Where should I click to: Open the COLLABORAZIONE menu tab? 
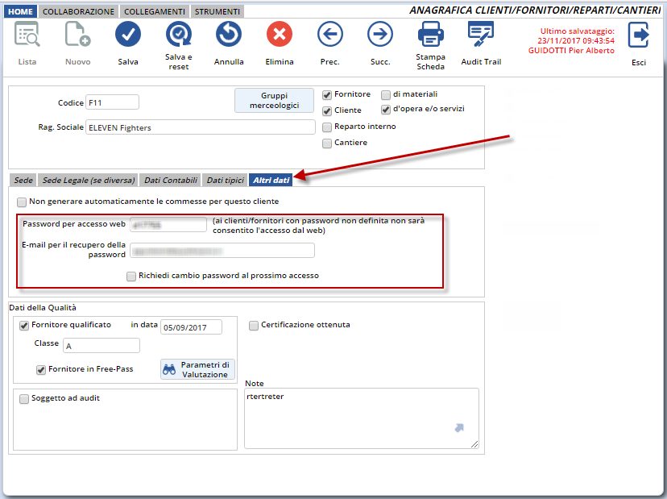[x=79, y=12]
